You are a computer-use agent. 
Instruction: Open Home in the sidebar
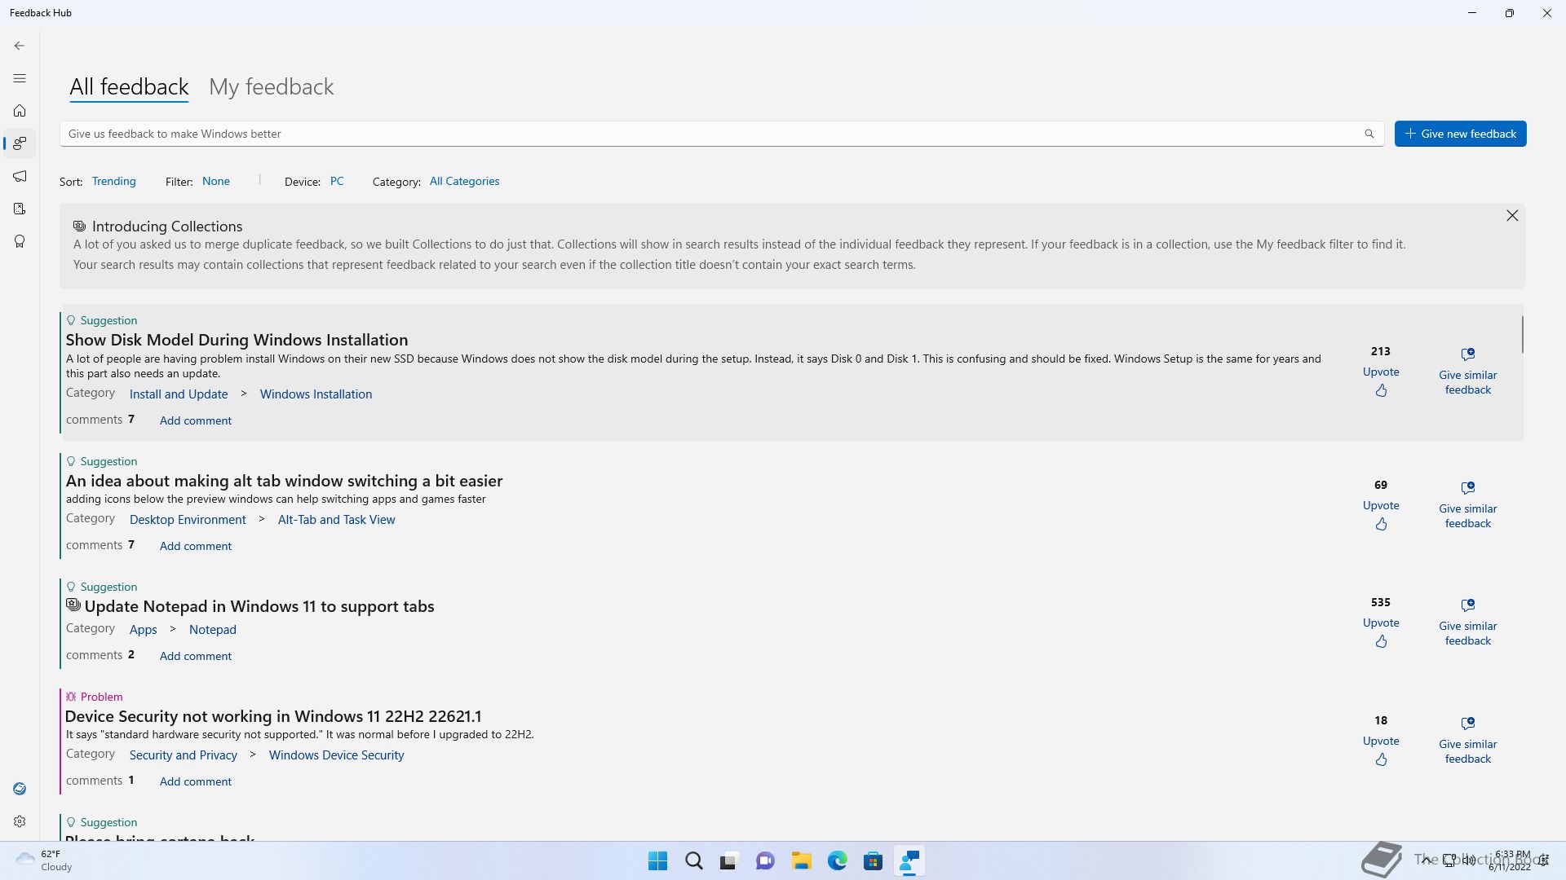[x=20, y=111]
